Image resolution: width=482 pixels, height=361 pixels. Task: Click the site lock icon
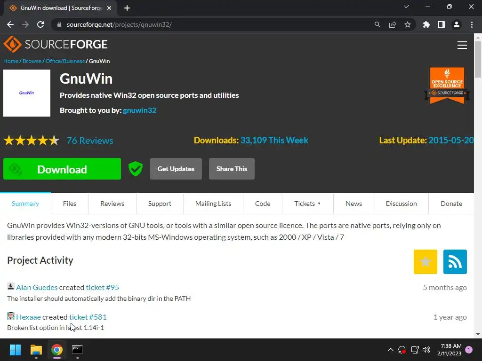pyautogui.click(x=59, y=24)
